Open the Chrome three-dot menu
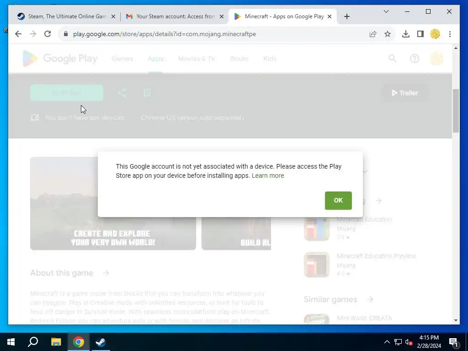Screen dimensions: 468x351 450,34
